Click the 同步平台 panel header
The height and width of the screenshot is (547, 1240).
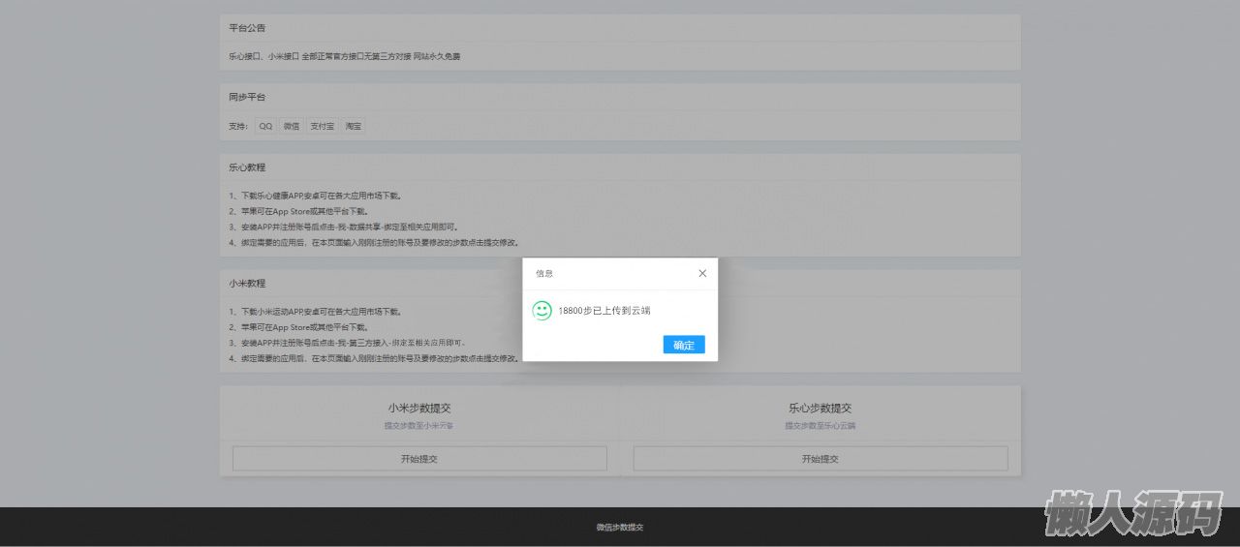pos(248,98)
